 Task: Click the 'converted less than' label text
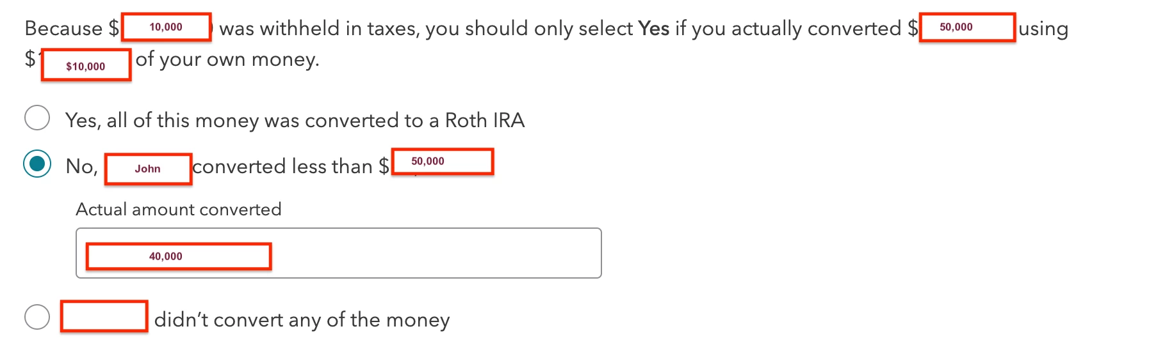coord(282,166)
